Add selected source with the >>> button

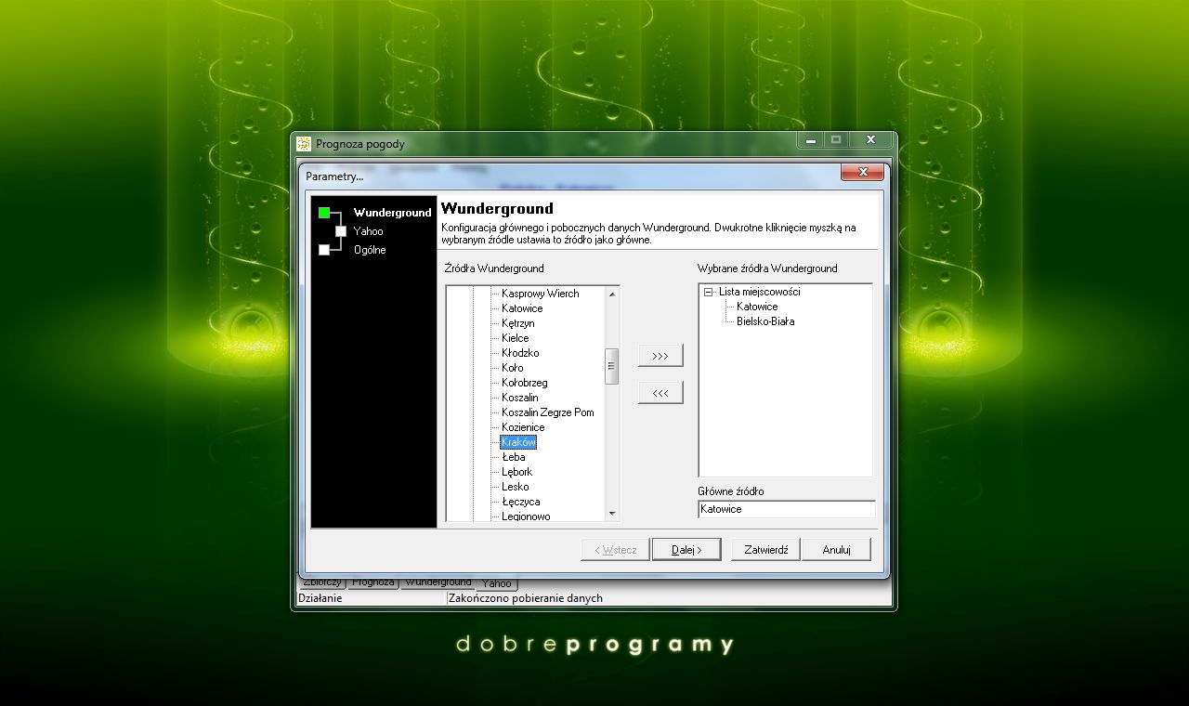click(x=660, y=356)
